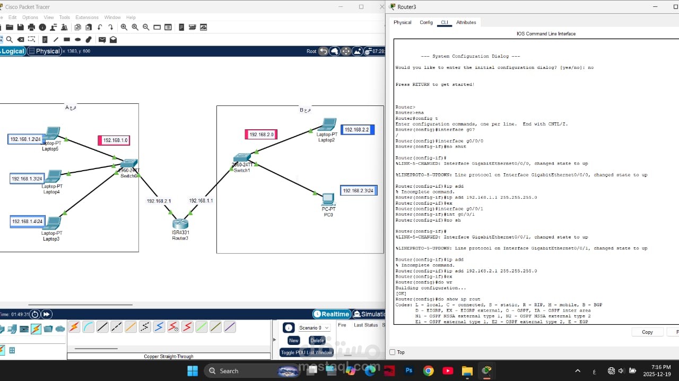This screenshot has width=679, height=381.
Task: Zoom in on the workspace
Action: (124, 27)
